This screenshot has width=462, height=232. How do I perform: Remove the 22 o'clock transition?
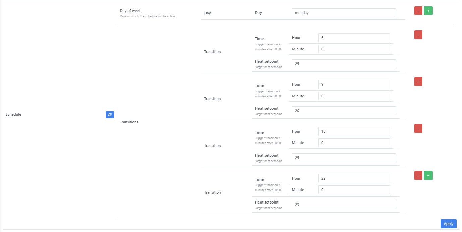point(418,176)
